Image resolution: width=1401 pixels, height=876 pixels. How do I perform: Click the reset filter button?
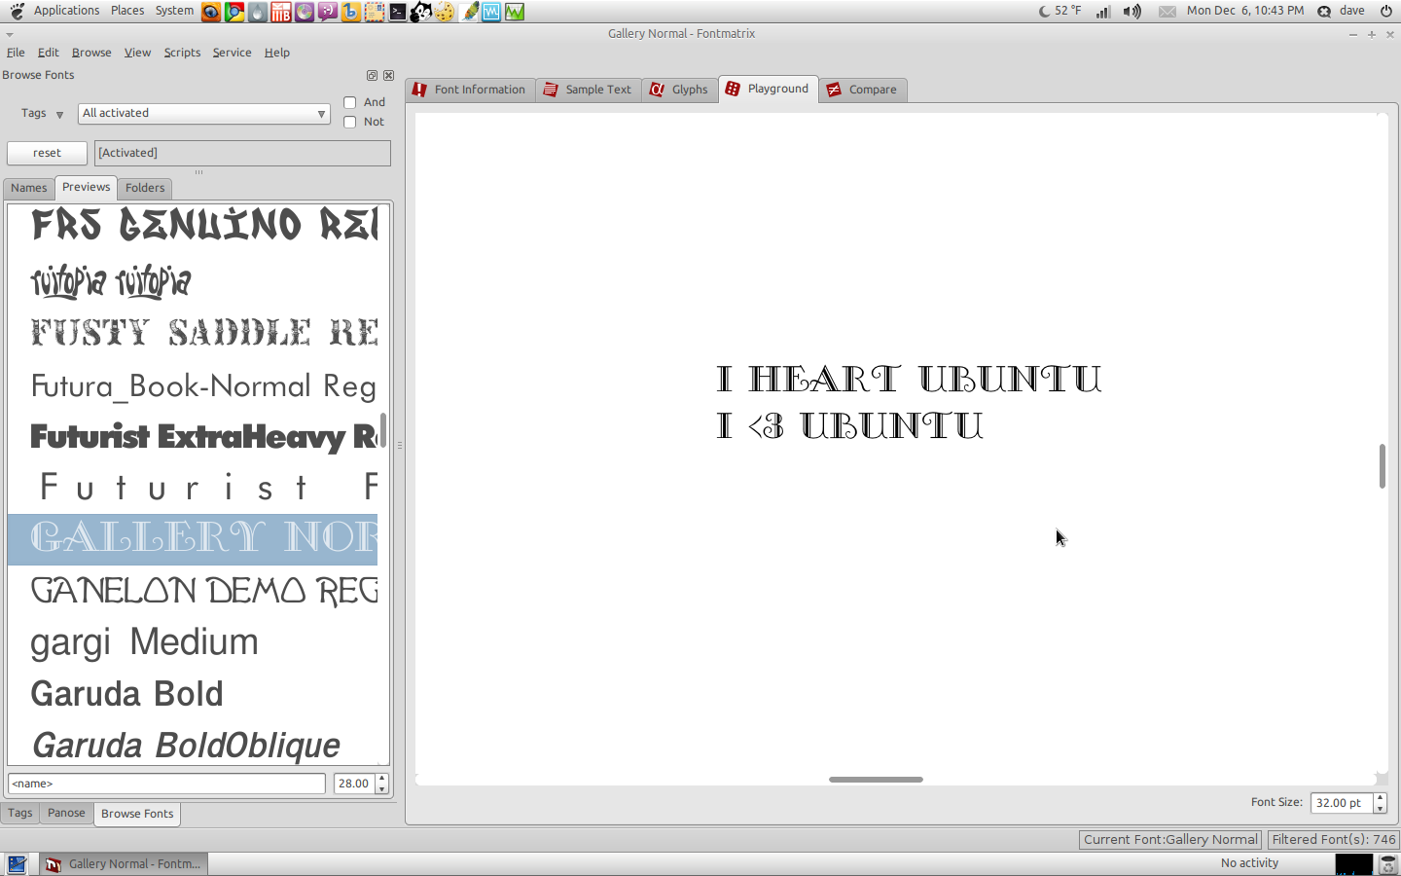coord(47,153)
